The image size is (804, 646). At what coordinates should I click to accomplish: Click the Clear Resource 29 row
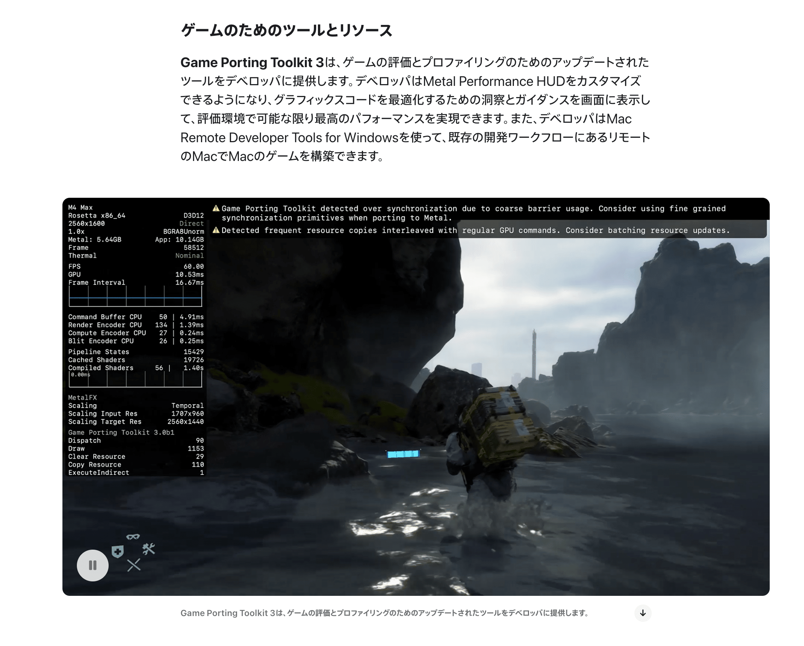(x=136, y=457)
